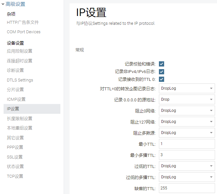This screenshot has width=217, height=194.
Task: Click the 最小TTL input field
Action: coord(187,144)
